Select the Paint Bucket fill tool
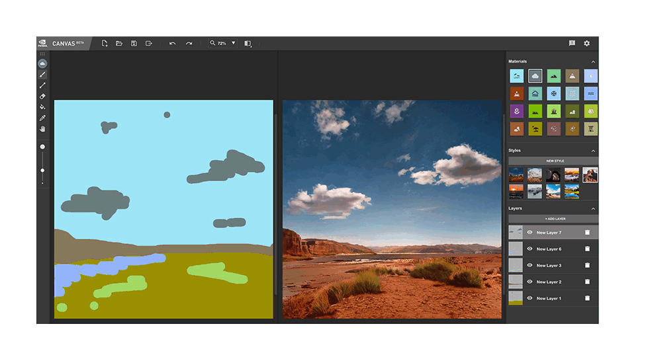648x355 pixels. point(42,107)
